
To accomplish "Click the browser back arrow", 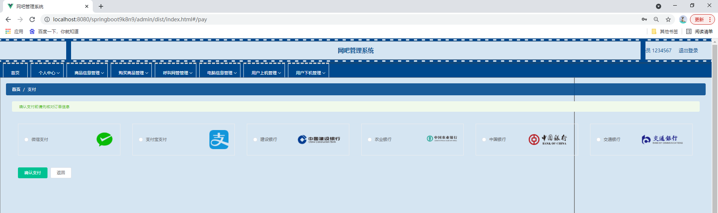I will (x=8, y=19).
